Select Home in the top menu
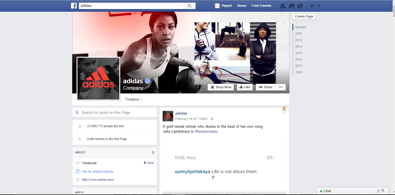The height and width of the screenshot is (195, 395). coord(242,5)
